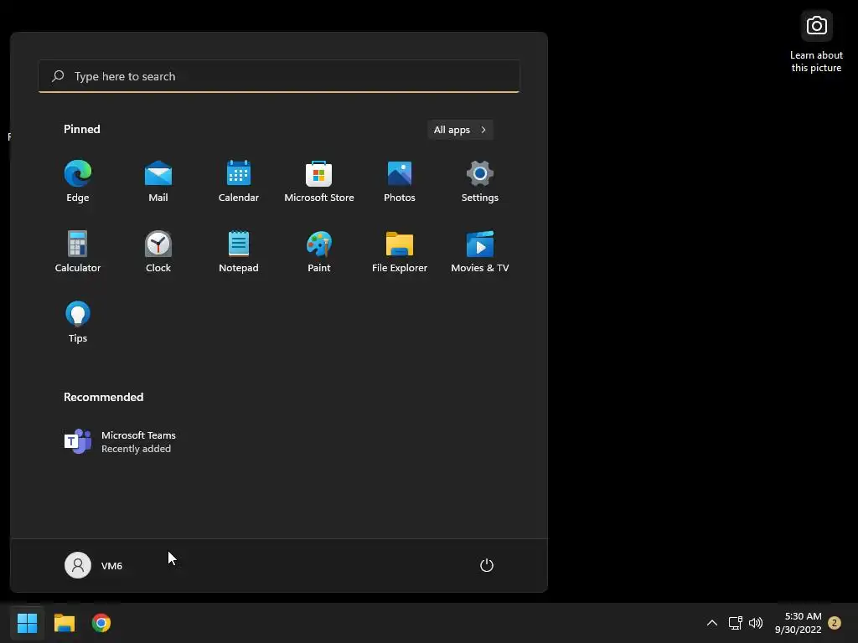Click the Windows Start button on taskbar
The height and width of the screenshot is (643, 858).
click(x=28, y=623)
